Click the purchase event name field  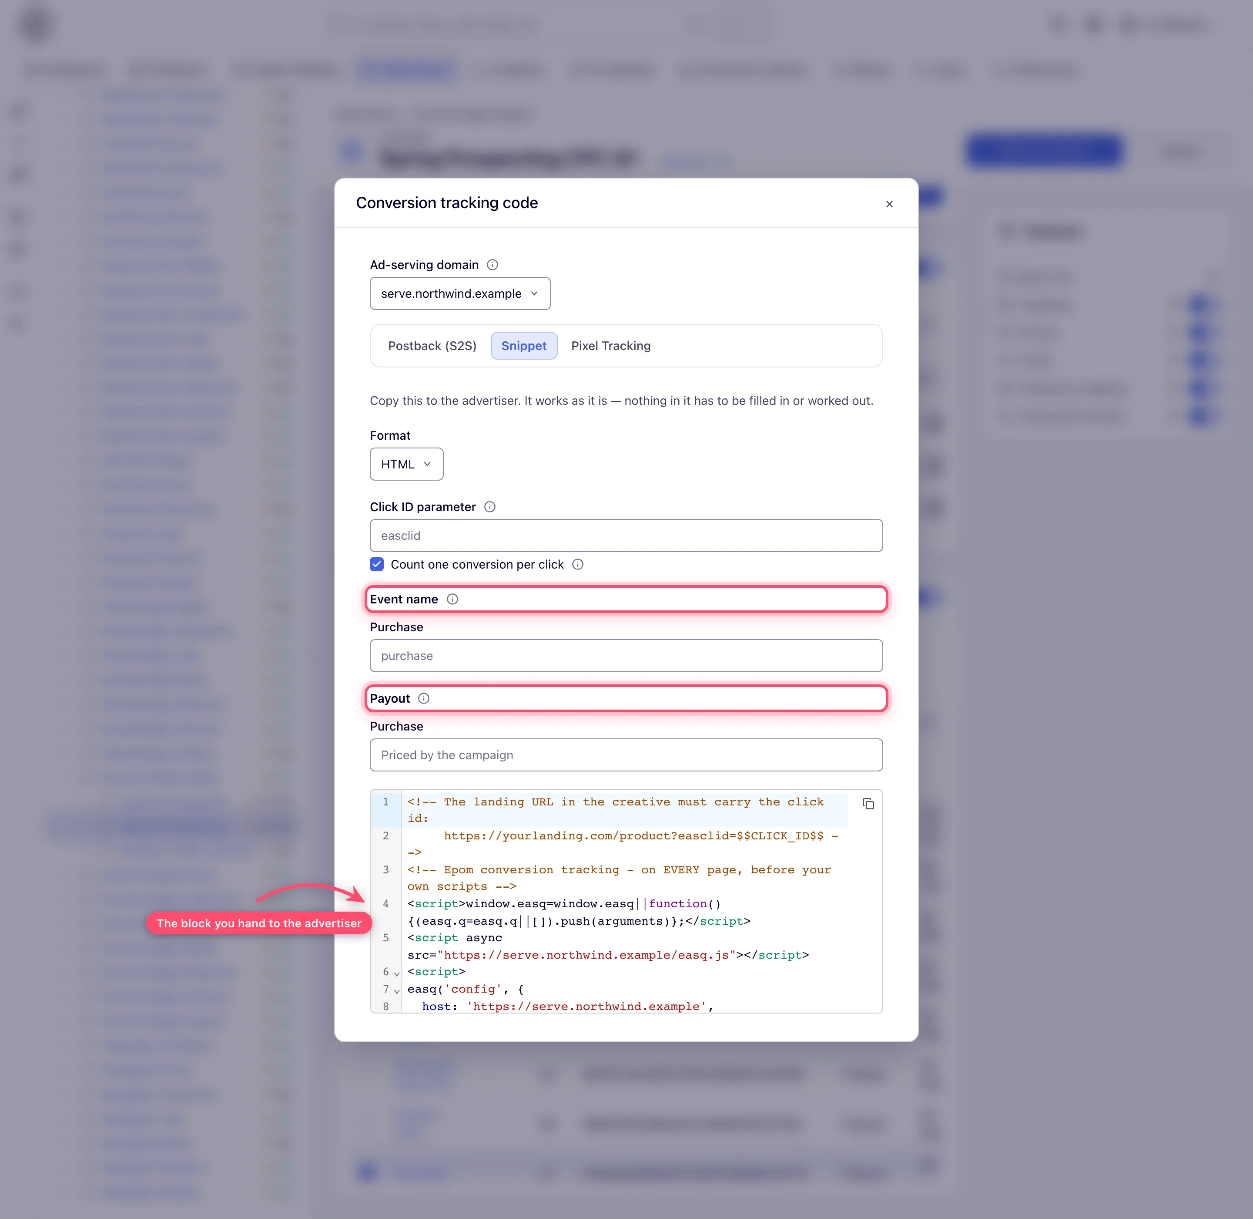tap(626, 656)
